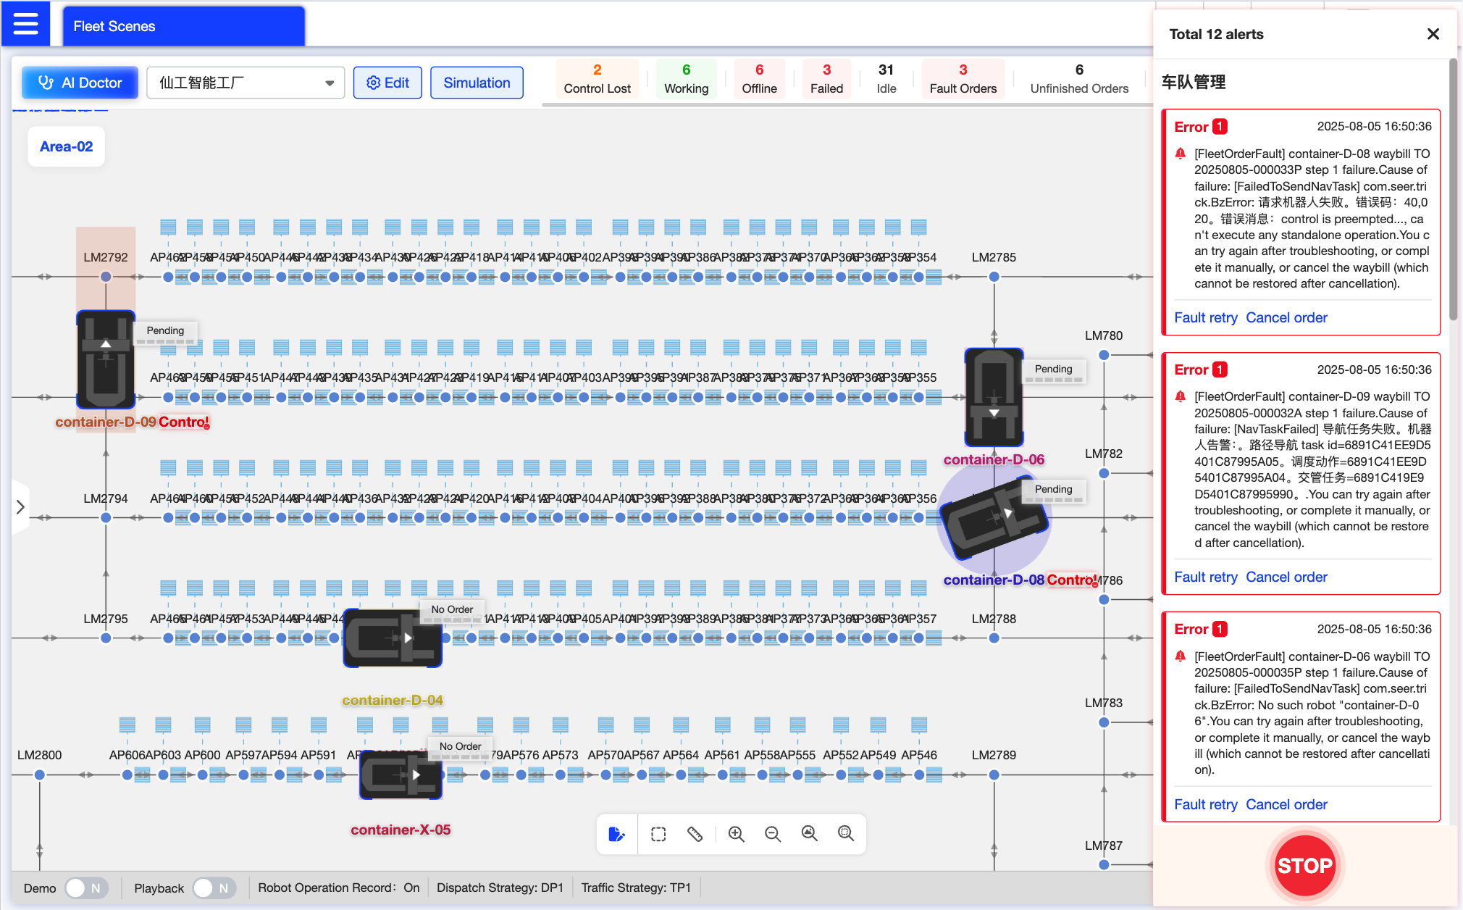Screen dimensions: 1463x910
Task: Close the alerts panel
Action: [x=1433, y=34]
